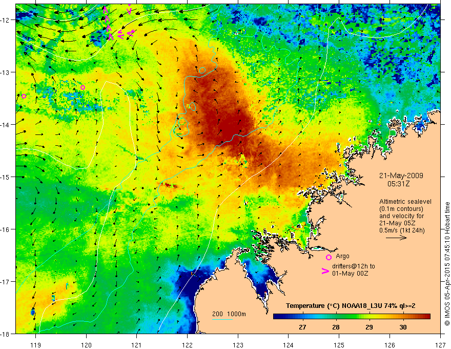
Task: Click the time label 05:31Z
Action: pos(398,184)
